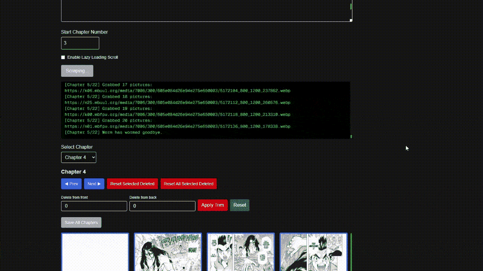This screenshot has height=271, width=483.
Task: Enable the Lazy Loading Scroll checkbox
Action: 63,57
